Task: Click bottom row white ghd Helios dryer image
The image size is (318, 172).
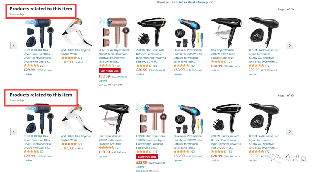Action: (x=77, y=119)
